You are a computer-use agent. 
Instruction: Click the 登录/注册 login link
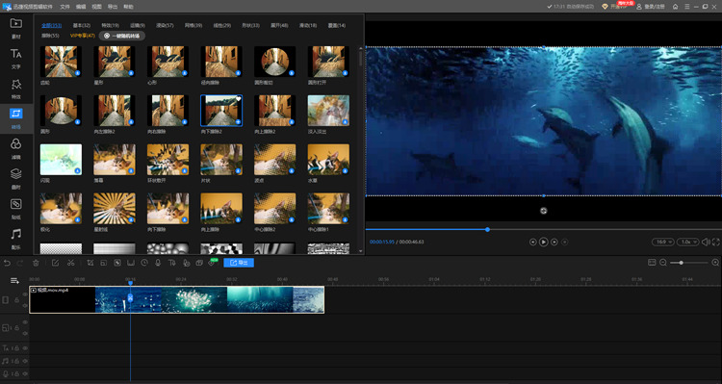[651, 7]
